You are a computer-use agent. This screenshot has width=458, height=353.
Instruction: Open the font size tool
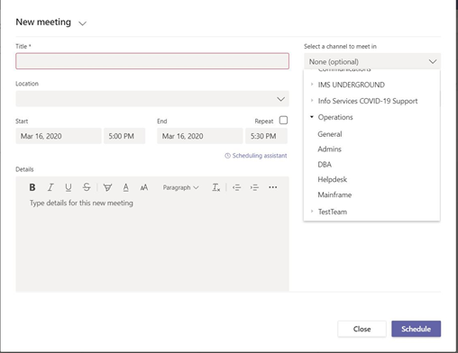coord(144,187)
